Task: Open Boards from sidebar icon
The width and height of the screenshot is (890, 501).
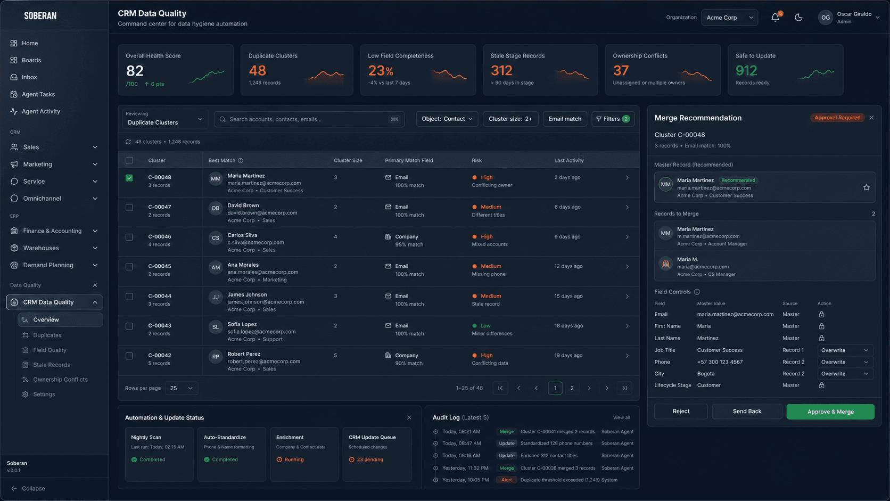Action: coord(14,60)
